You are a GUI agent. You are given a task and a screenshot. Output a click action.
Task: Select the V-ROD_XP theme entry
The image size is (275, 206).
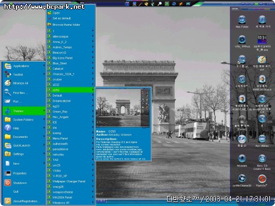(70, 176)
